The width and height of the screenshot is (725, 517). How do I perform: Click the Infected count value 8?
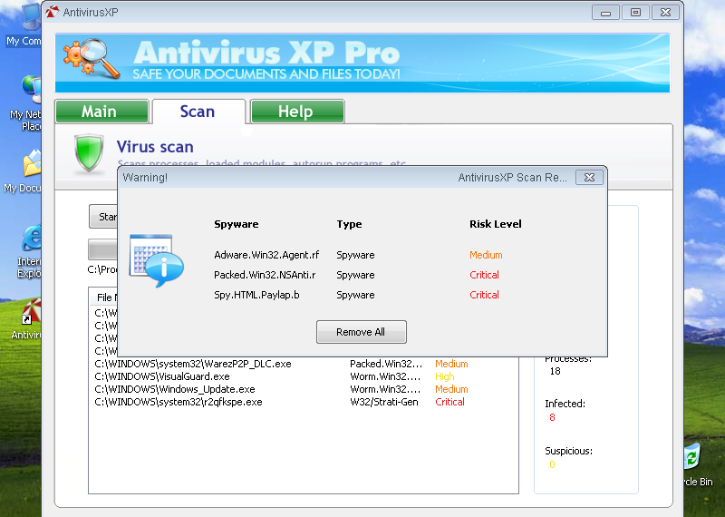tap(552, 417)
